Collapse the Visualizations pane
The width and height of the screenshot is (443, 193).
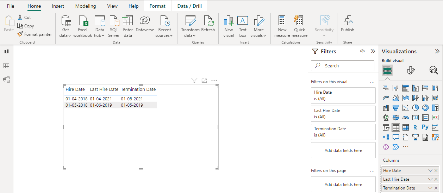(437, 51)
